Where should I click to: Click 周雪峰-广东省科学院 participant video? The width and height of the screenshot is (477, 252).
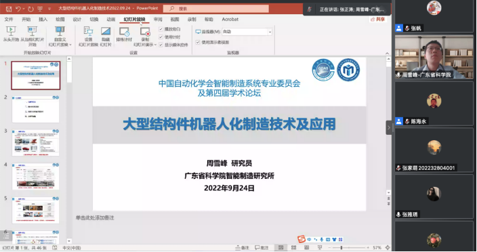click(x=434, y=57)
